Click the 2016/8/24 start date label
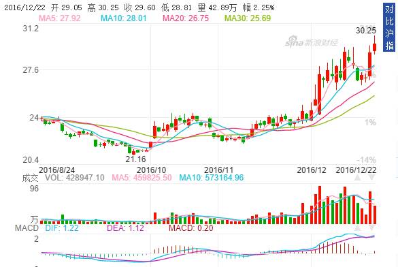The image size is (398, 267). click(x=57, y=170)
